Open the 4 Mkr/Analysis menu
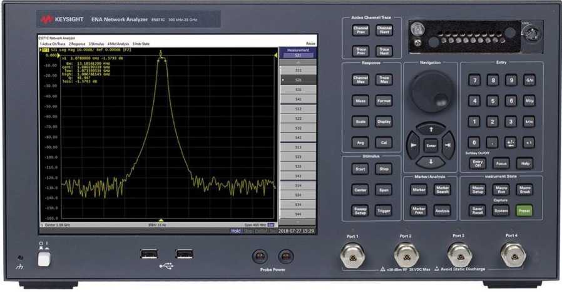562x292 pixels. tap(118, 44)
